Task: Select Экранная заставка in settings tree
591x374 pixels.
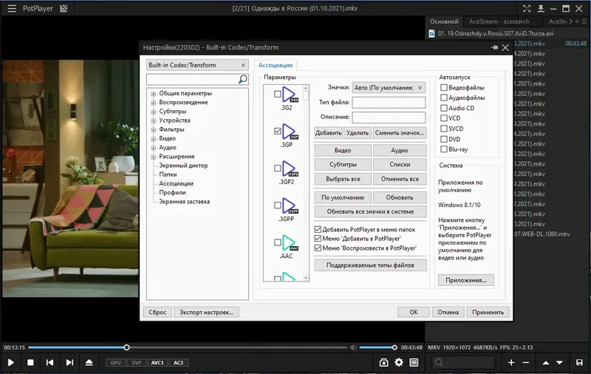Action: [x=184, y=201]
